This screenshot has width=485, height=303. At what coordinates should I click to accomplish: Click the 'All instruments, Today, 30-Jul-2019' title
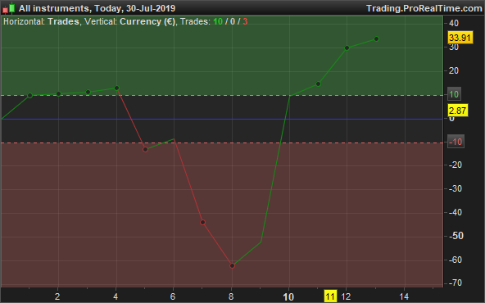97,8
